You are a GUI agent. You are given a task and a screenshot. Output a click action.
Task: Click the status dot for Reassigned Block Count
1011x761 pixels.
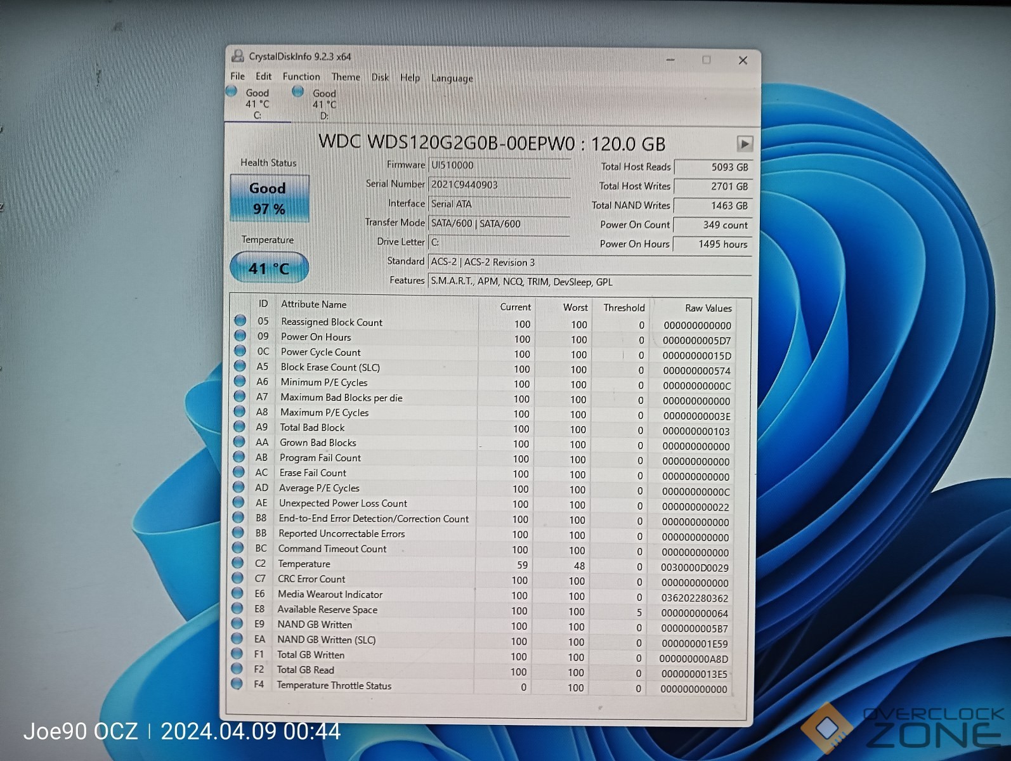pyautogui.click(x=240, y=321)
